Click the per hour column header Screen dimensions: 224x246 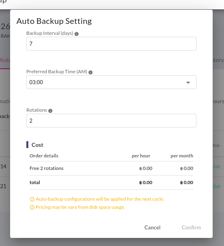pyautogui.click(x=141, y=156)
